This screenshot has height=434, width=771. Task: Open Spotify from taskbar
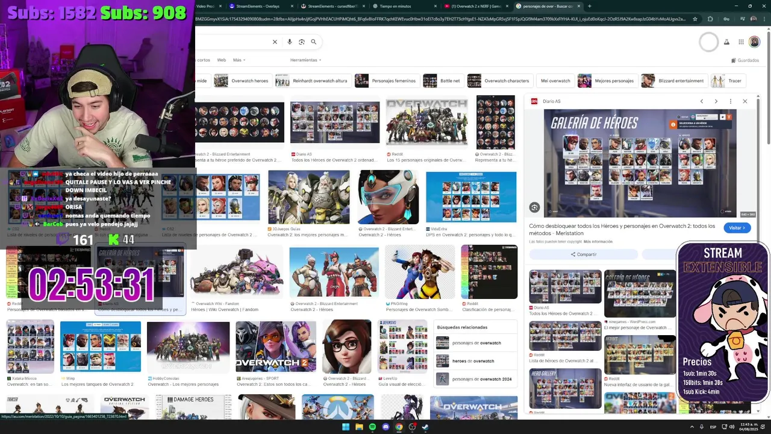click(x=372, y=427)
